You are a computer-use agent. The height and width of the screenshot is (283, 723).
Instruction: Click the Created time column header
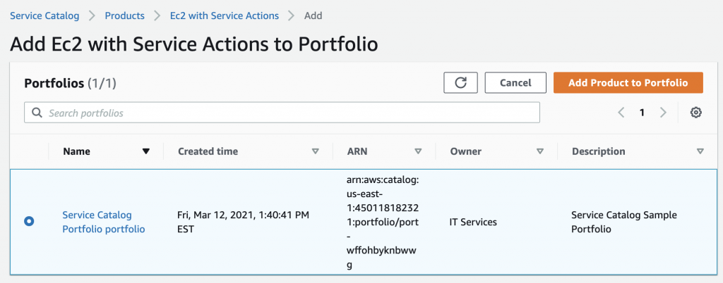point(208,151)
